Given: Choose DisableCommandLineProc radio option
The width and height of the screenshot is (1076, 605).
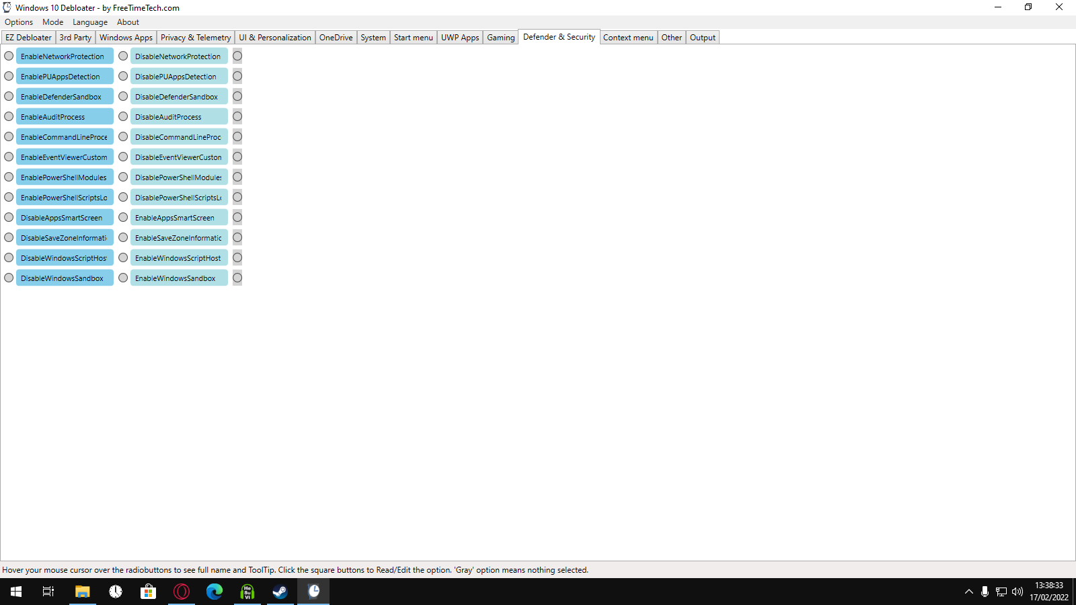Looking at the screenshot, I should (x=123, y=136).
